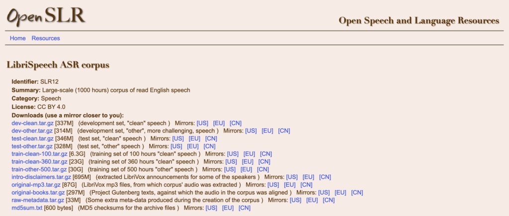Viewport: 509px width, 216px height.
Task: Use CN mirror for train-other-500
Action: pyautogui.click(x=263, y=170)
